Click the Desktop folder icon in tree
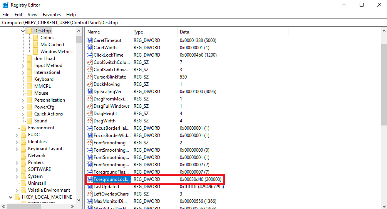 (x=29, y=30)
